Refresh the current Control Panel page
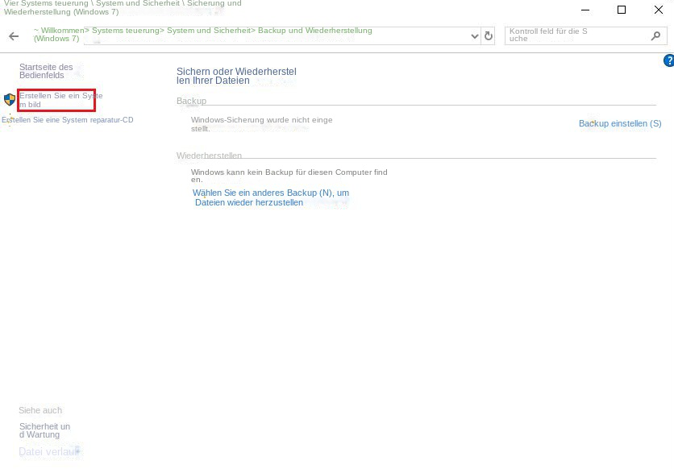674x469 pixels. [489, 36]
